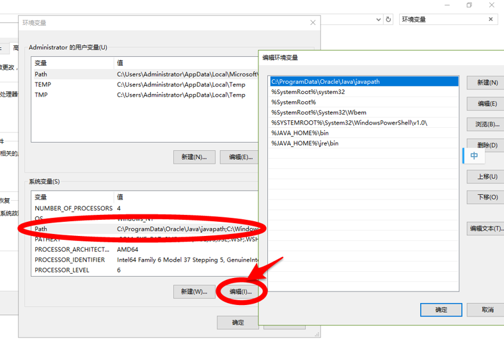Select the %JAVA_HOME%\bin path entry
This screenshot has width=504, height=351.
(300, 133)
